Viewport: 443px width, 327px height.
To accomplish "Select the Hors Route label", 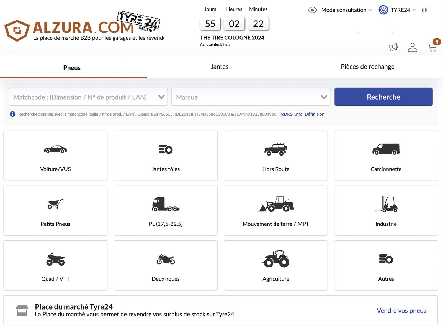I will (276, 169).
